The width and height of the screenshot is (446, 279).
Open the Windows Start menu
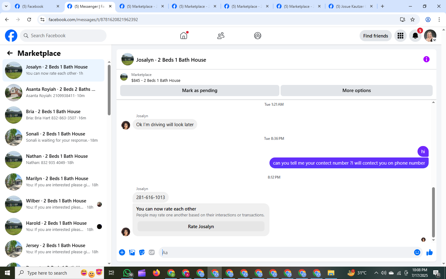[7, 273]
